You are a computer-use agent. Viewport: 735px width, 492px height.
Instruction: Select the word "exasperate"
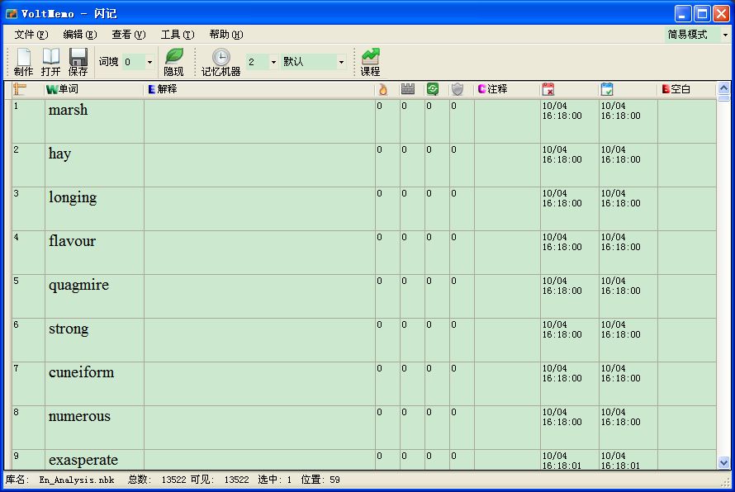(83, 460)
